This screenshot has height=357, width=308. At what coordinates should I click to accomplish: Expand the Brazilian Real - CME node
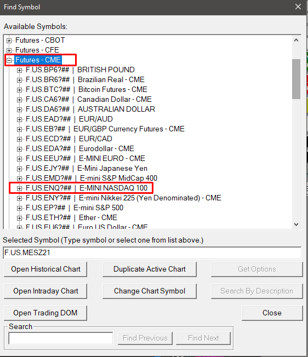19,80
